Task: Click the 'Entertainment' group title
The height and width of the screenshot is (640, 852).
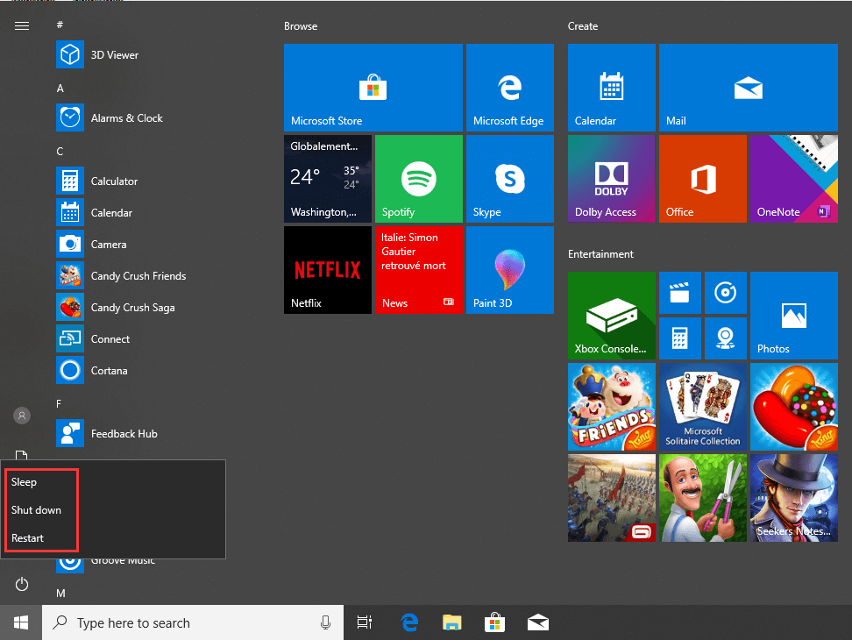Action: tap(601, 254)
